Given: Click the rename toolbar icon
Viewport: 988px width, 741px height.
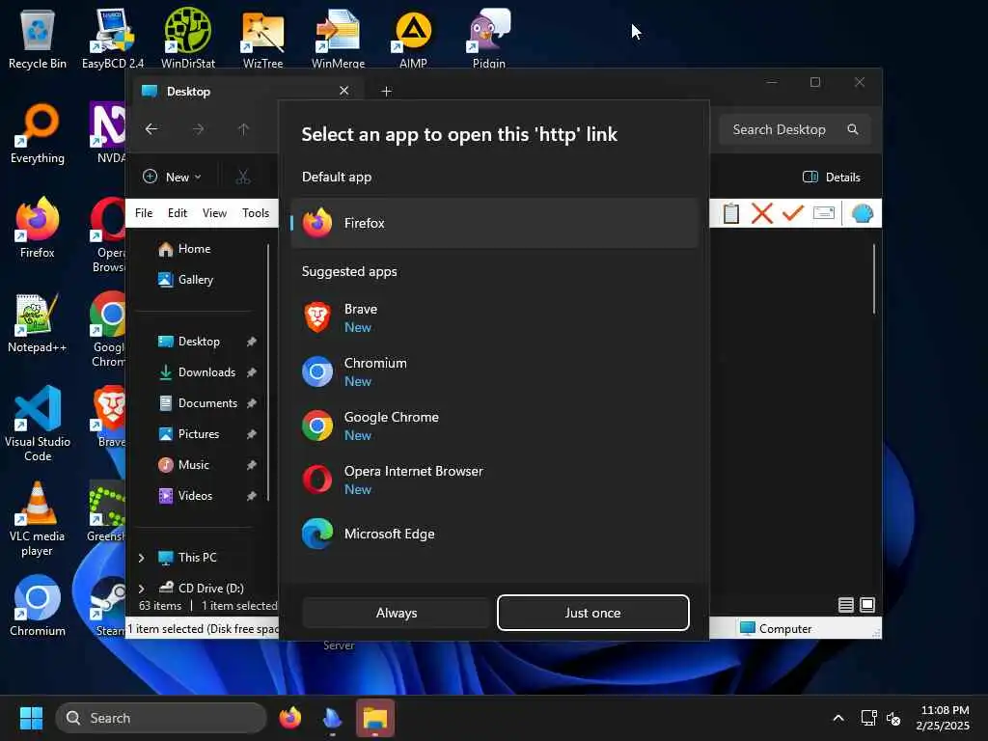Looking at the screenshot, I should click(x=824, y=213).
